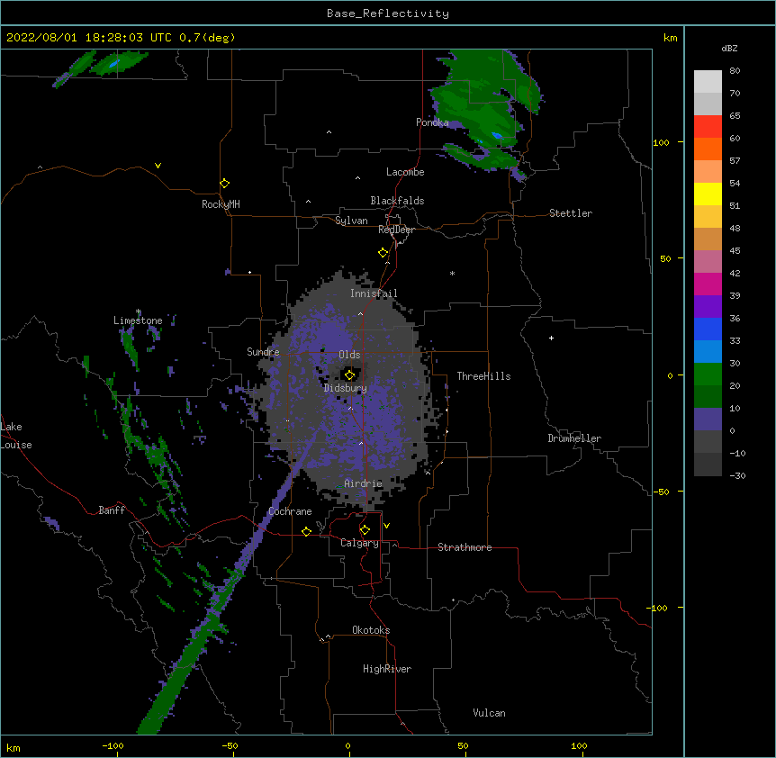Click the yellow marker inside Calgary boundary
Viewport: 776px width, 758px height.
coord(365,530)
